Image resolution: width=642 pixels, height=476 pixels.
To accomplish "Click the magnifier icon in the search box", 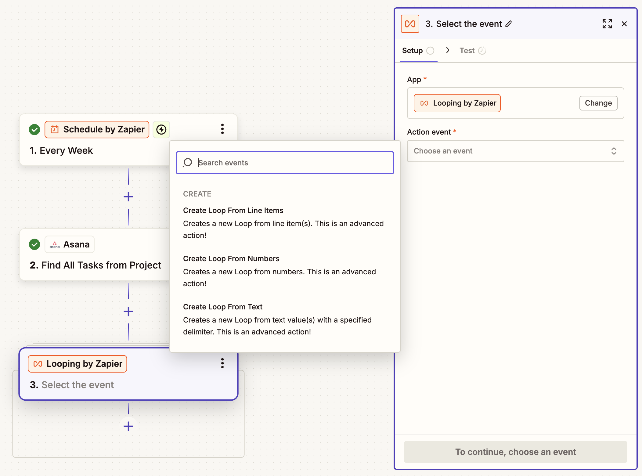I will [x=187, y=163].
